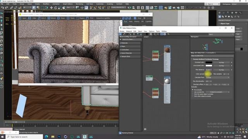Open the Material menu in Slate Material Editor
The height and width of the screenshot is (139, 248).
coord(129,31)
